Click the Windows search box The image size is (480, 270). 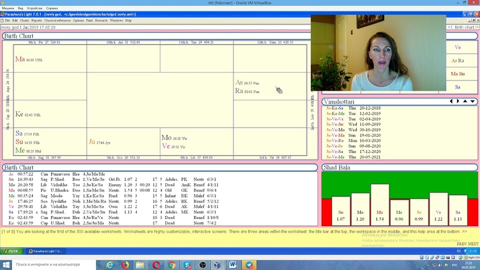[54, 265]
